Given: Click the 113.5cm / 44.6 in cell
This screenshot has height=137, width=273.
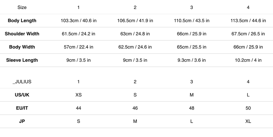Looking at the screenshot, I should tap(248, 21).
